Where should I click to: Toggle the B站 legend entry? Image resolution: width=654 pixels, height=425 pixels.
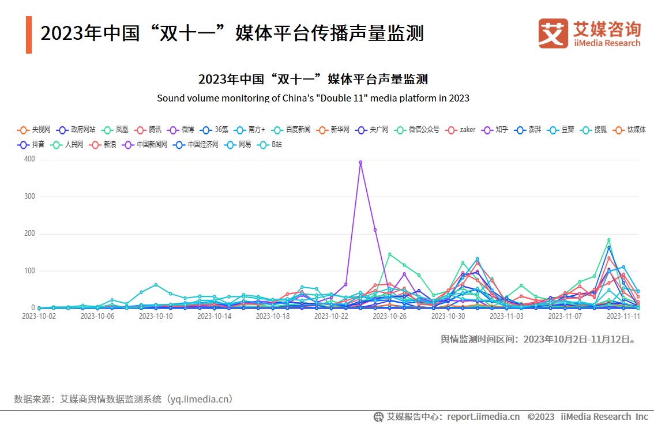click(269, 145)
